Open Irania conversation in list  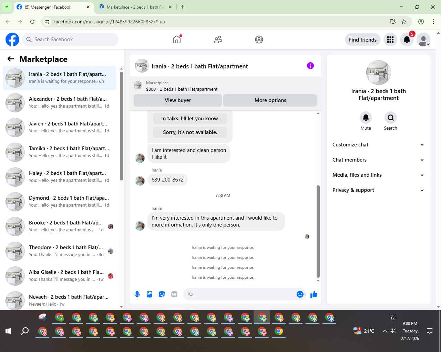click(x=60, y=78)
